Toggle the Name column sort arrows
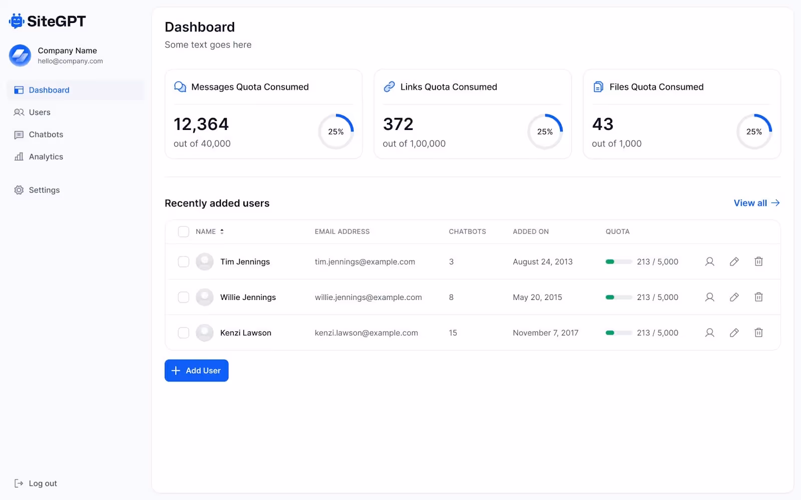801x500 pixels. coord(222,231)
